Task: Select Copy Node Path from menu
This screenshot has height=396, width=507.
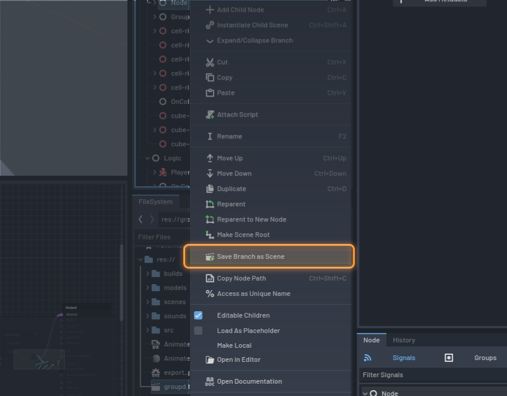Action: click(241, 278)
